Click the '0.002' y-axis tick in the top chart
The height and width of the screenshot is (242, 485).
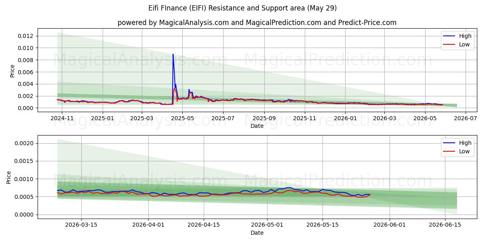coord(25,96)
